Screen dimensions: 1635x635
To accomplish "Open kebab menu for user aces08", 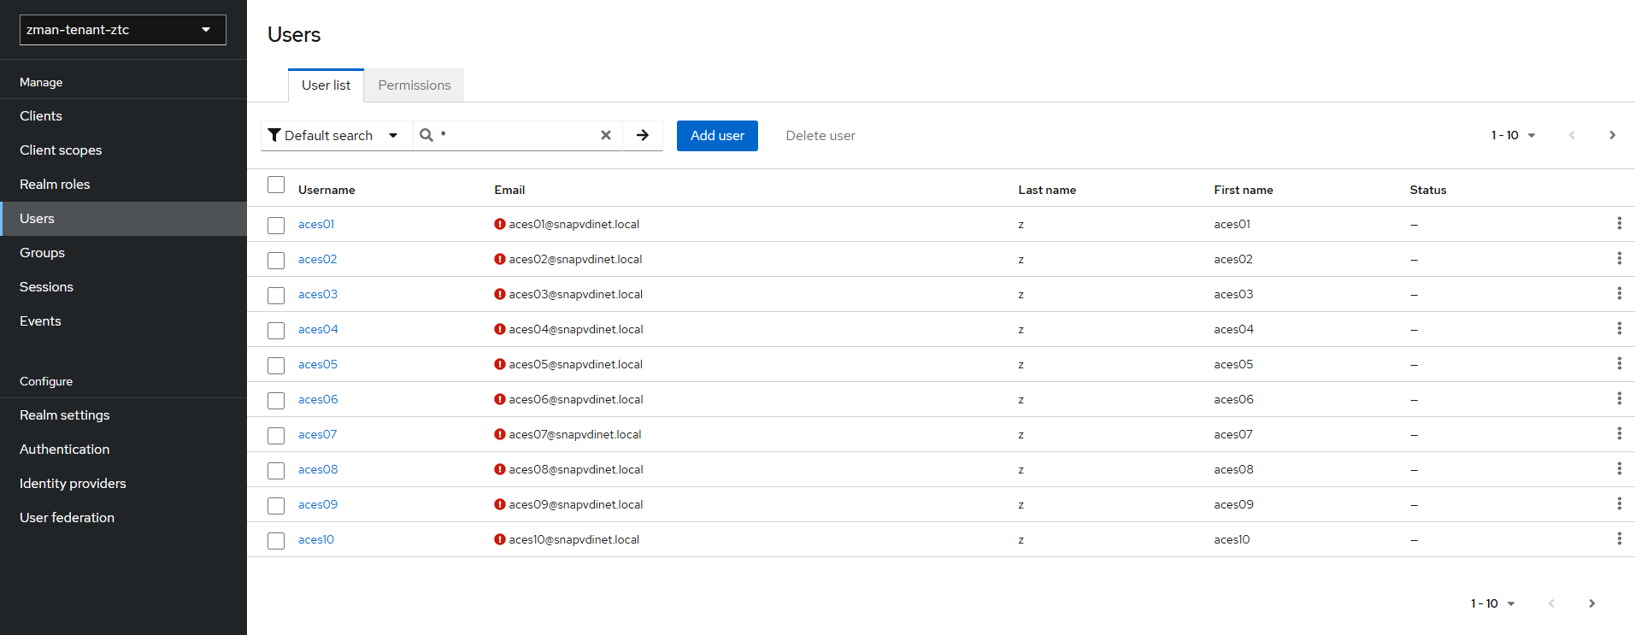I will click(x=1619, y=468).
